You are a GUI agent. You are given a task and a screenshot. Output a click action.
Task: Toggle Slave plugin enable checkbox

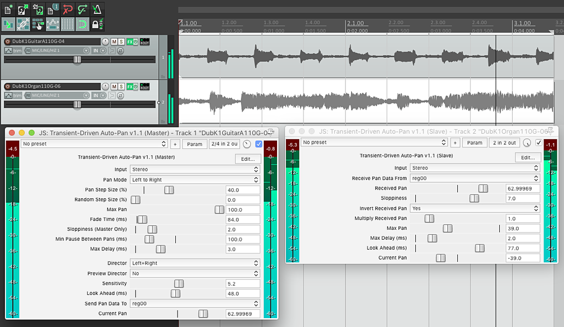click(x=539, y=143)
